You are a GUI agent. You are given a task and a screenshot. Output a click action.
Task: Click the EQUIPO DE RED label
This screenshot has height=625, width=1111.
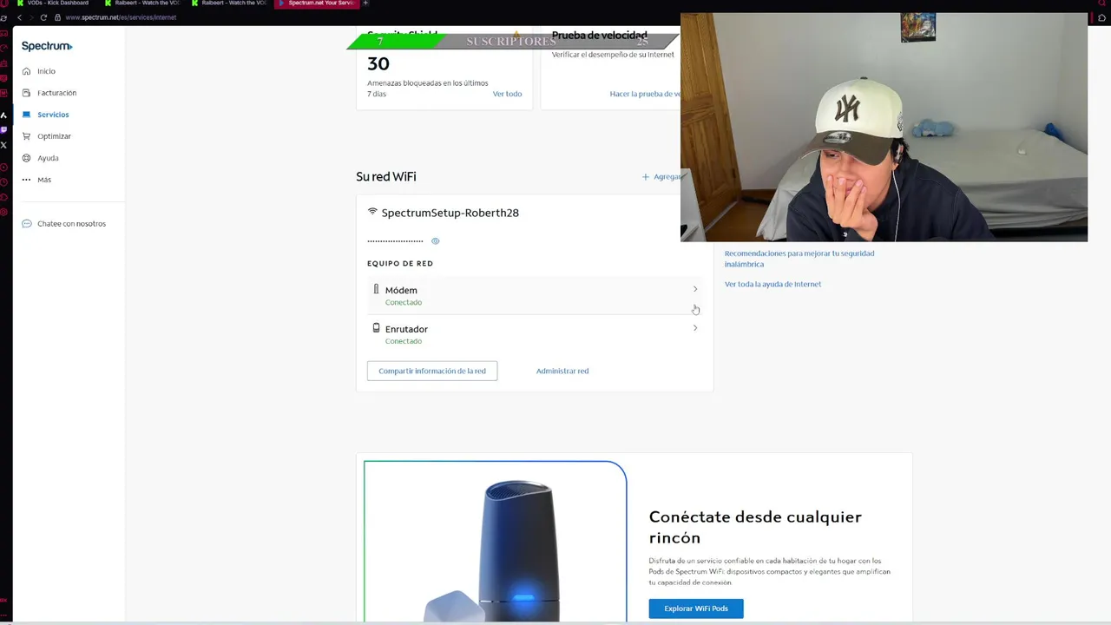click(400, 263)
